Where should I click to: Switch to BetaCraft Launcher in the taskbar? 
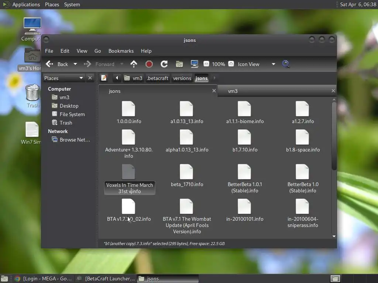105,279
